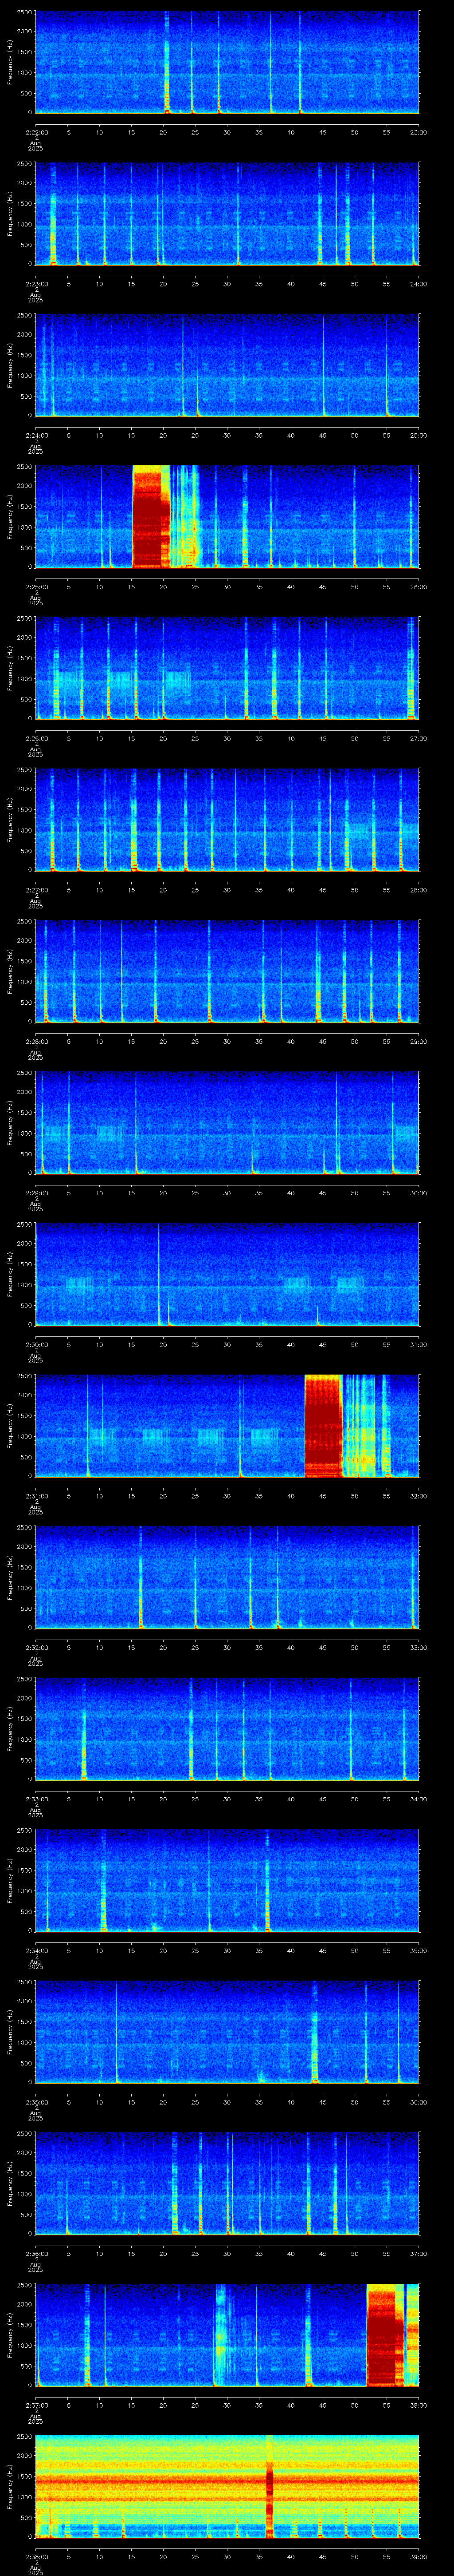Select the spectrogram panel starting at 2:24:00
The width and height of the screenshot is (454, 2576).
[227, 365]
